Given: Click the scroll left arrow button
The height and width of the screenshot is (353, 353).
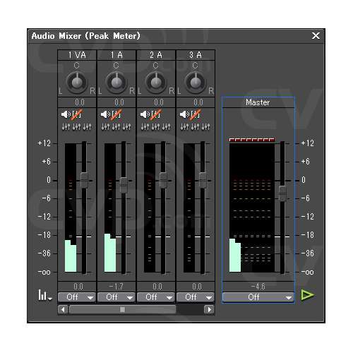Looking at the screenshot, I should point(63,309).
